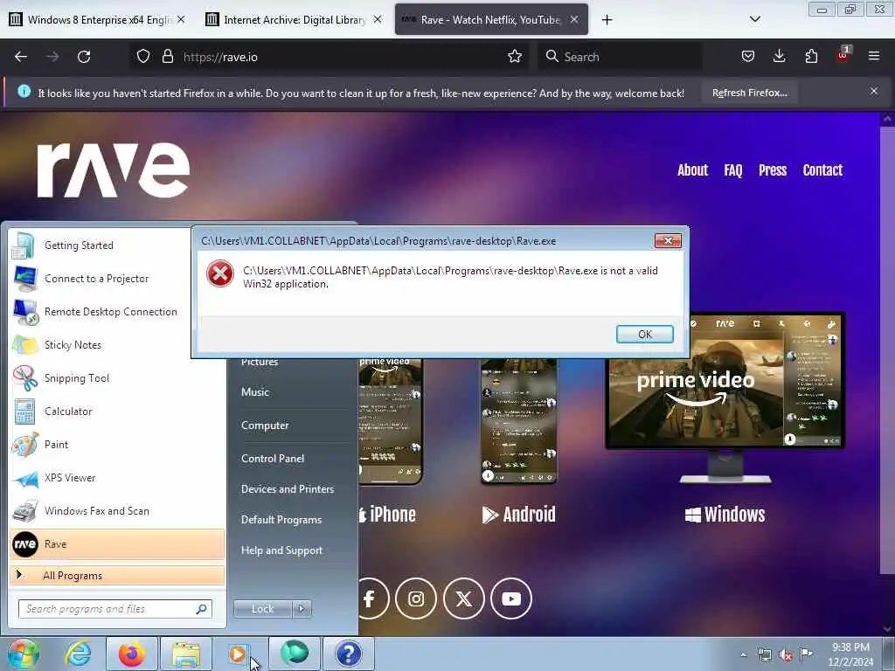Screen dimensions: 895x671
Task: Open the About link on rave.io
Action: point(692,170)
